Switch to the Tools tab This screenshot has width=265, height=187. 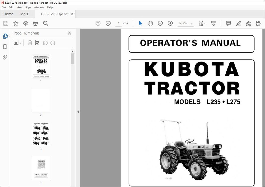pyautogui.click(x=24, y=14)
